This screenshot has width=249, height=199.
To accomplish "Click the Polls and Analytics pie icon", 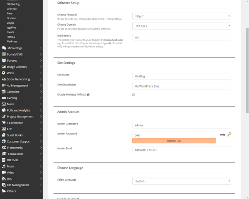I will tap(4, 110).
